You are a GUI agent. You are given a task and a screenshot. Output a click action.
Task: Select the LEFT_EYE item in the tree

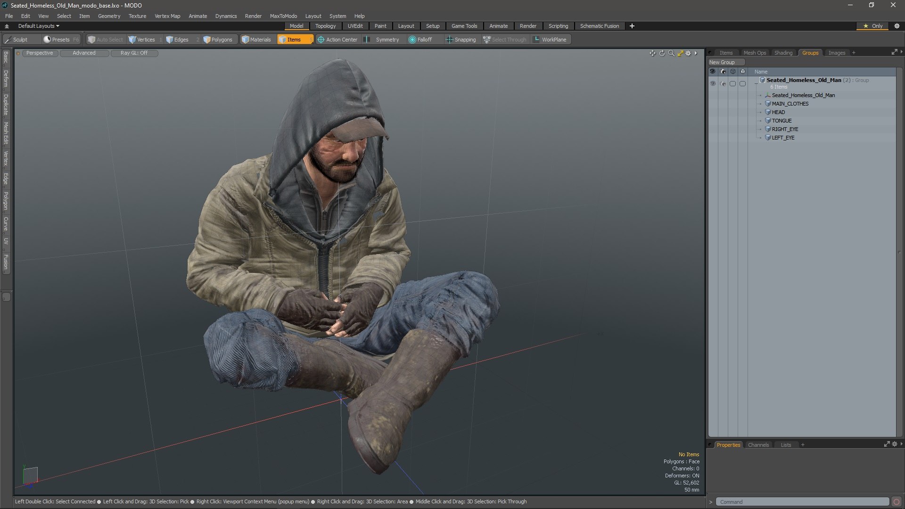pos(783,138)
